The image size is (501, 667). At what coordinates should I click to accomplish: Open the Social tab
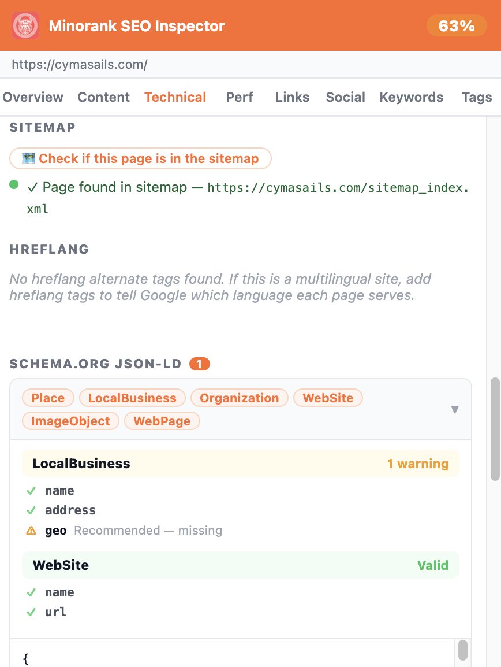tap(346, 97)
